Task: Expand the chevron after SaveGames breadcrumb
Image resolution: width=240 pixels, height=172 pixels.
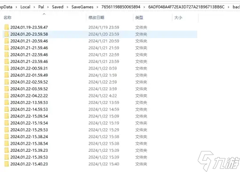Action: [x=97, y=7]
